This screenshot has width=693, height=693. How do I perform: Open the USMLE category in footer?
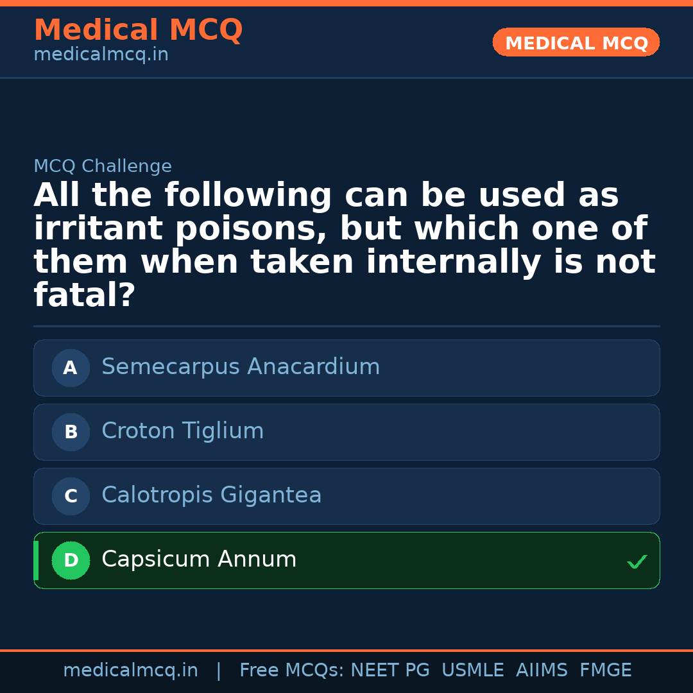tap(473, 669)
